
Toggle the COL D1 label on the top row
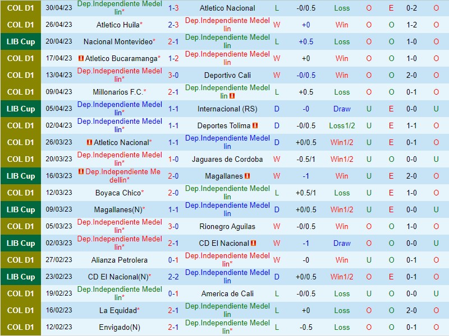21,8
